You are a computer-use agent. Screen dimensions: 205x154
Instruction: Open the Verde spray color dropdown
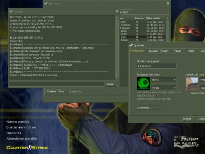click(x=164, y=87)
